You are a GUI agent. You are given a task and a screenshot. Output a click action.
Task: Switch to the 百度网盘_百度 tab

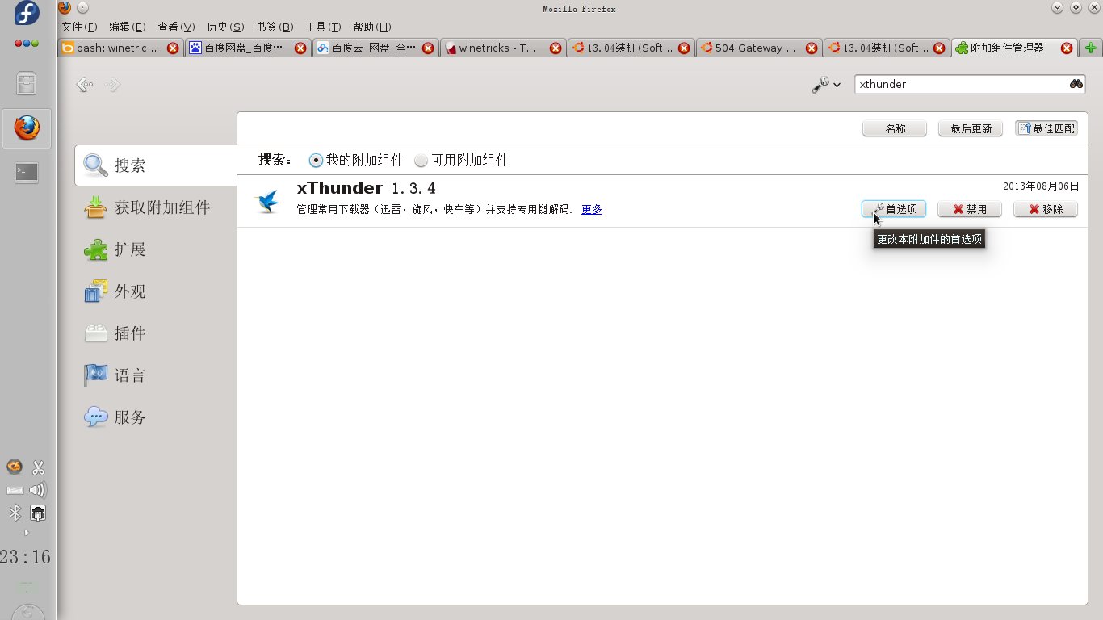coord(247,48)
